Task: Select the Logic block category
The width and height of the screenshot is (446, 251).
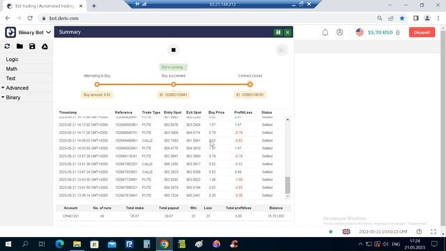Action: pos(12,59)
